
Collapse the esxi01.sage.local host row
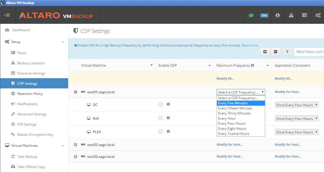76,92
